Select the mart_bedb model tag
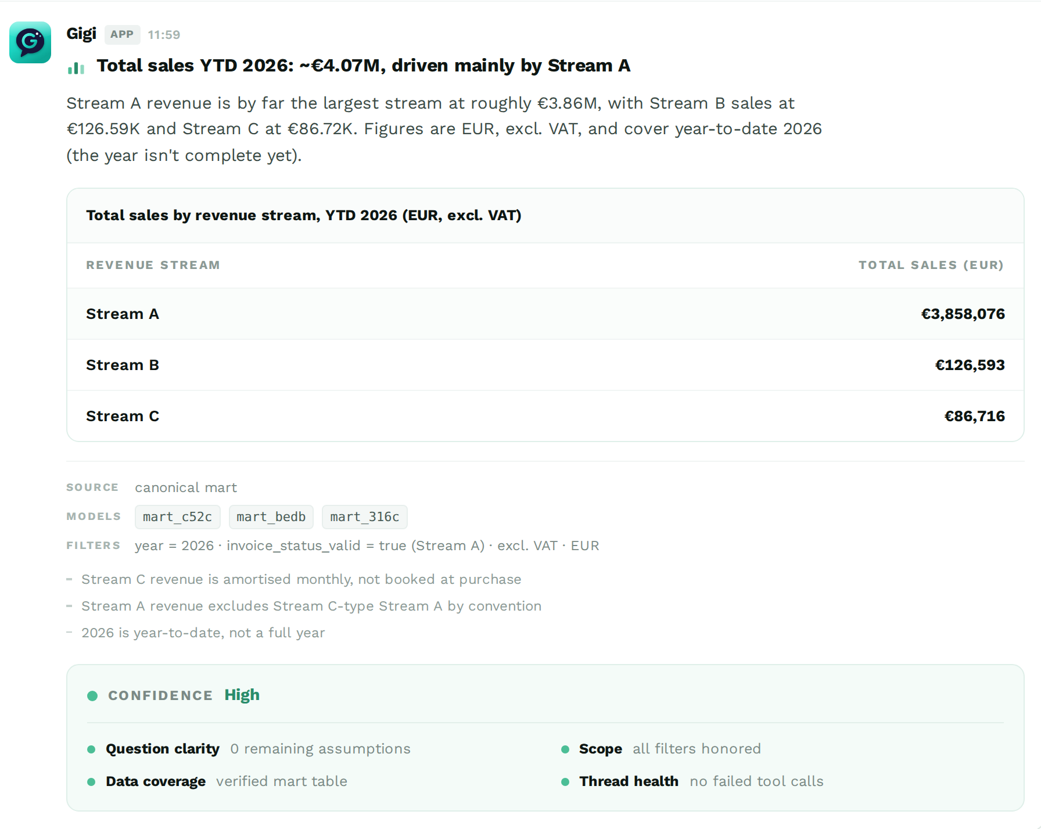1041x829 pixels. (271, 517)
